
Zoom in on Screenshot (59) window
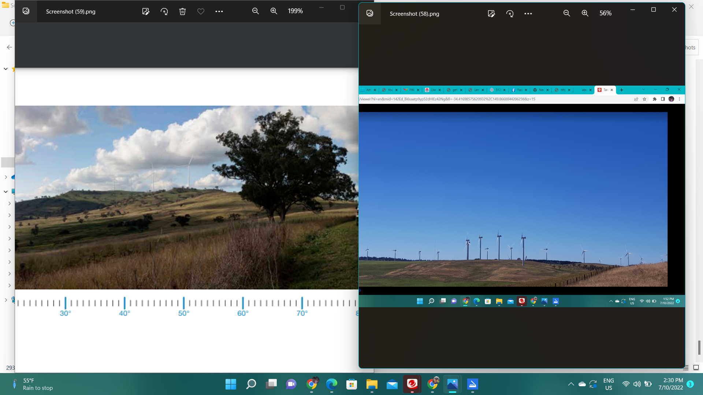274,11
